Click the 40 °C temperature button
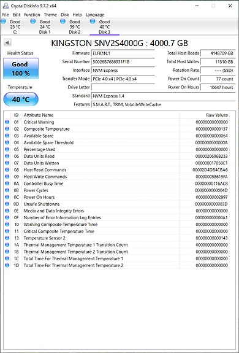239x353 pixels. [21, 99]
